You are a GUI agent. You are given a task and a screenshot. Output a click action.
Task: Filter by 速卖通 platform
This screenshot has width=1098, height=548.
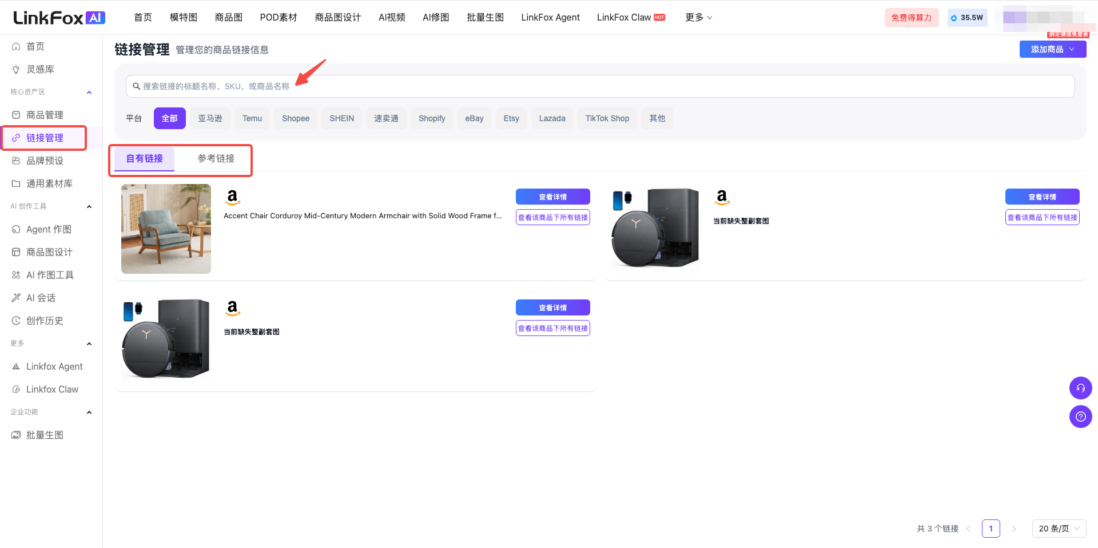(x=387, y=118)
